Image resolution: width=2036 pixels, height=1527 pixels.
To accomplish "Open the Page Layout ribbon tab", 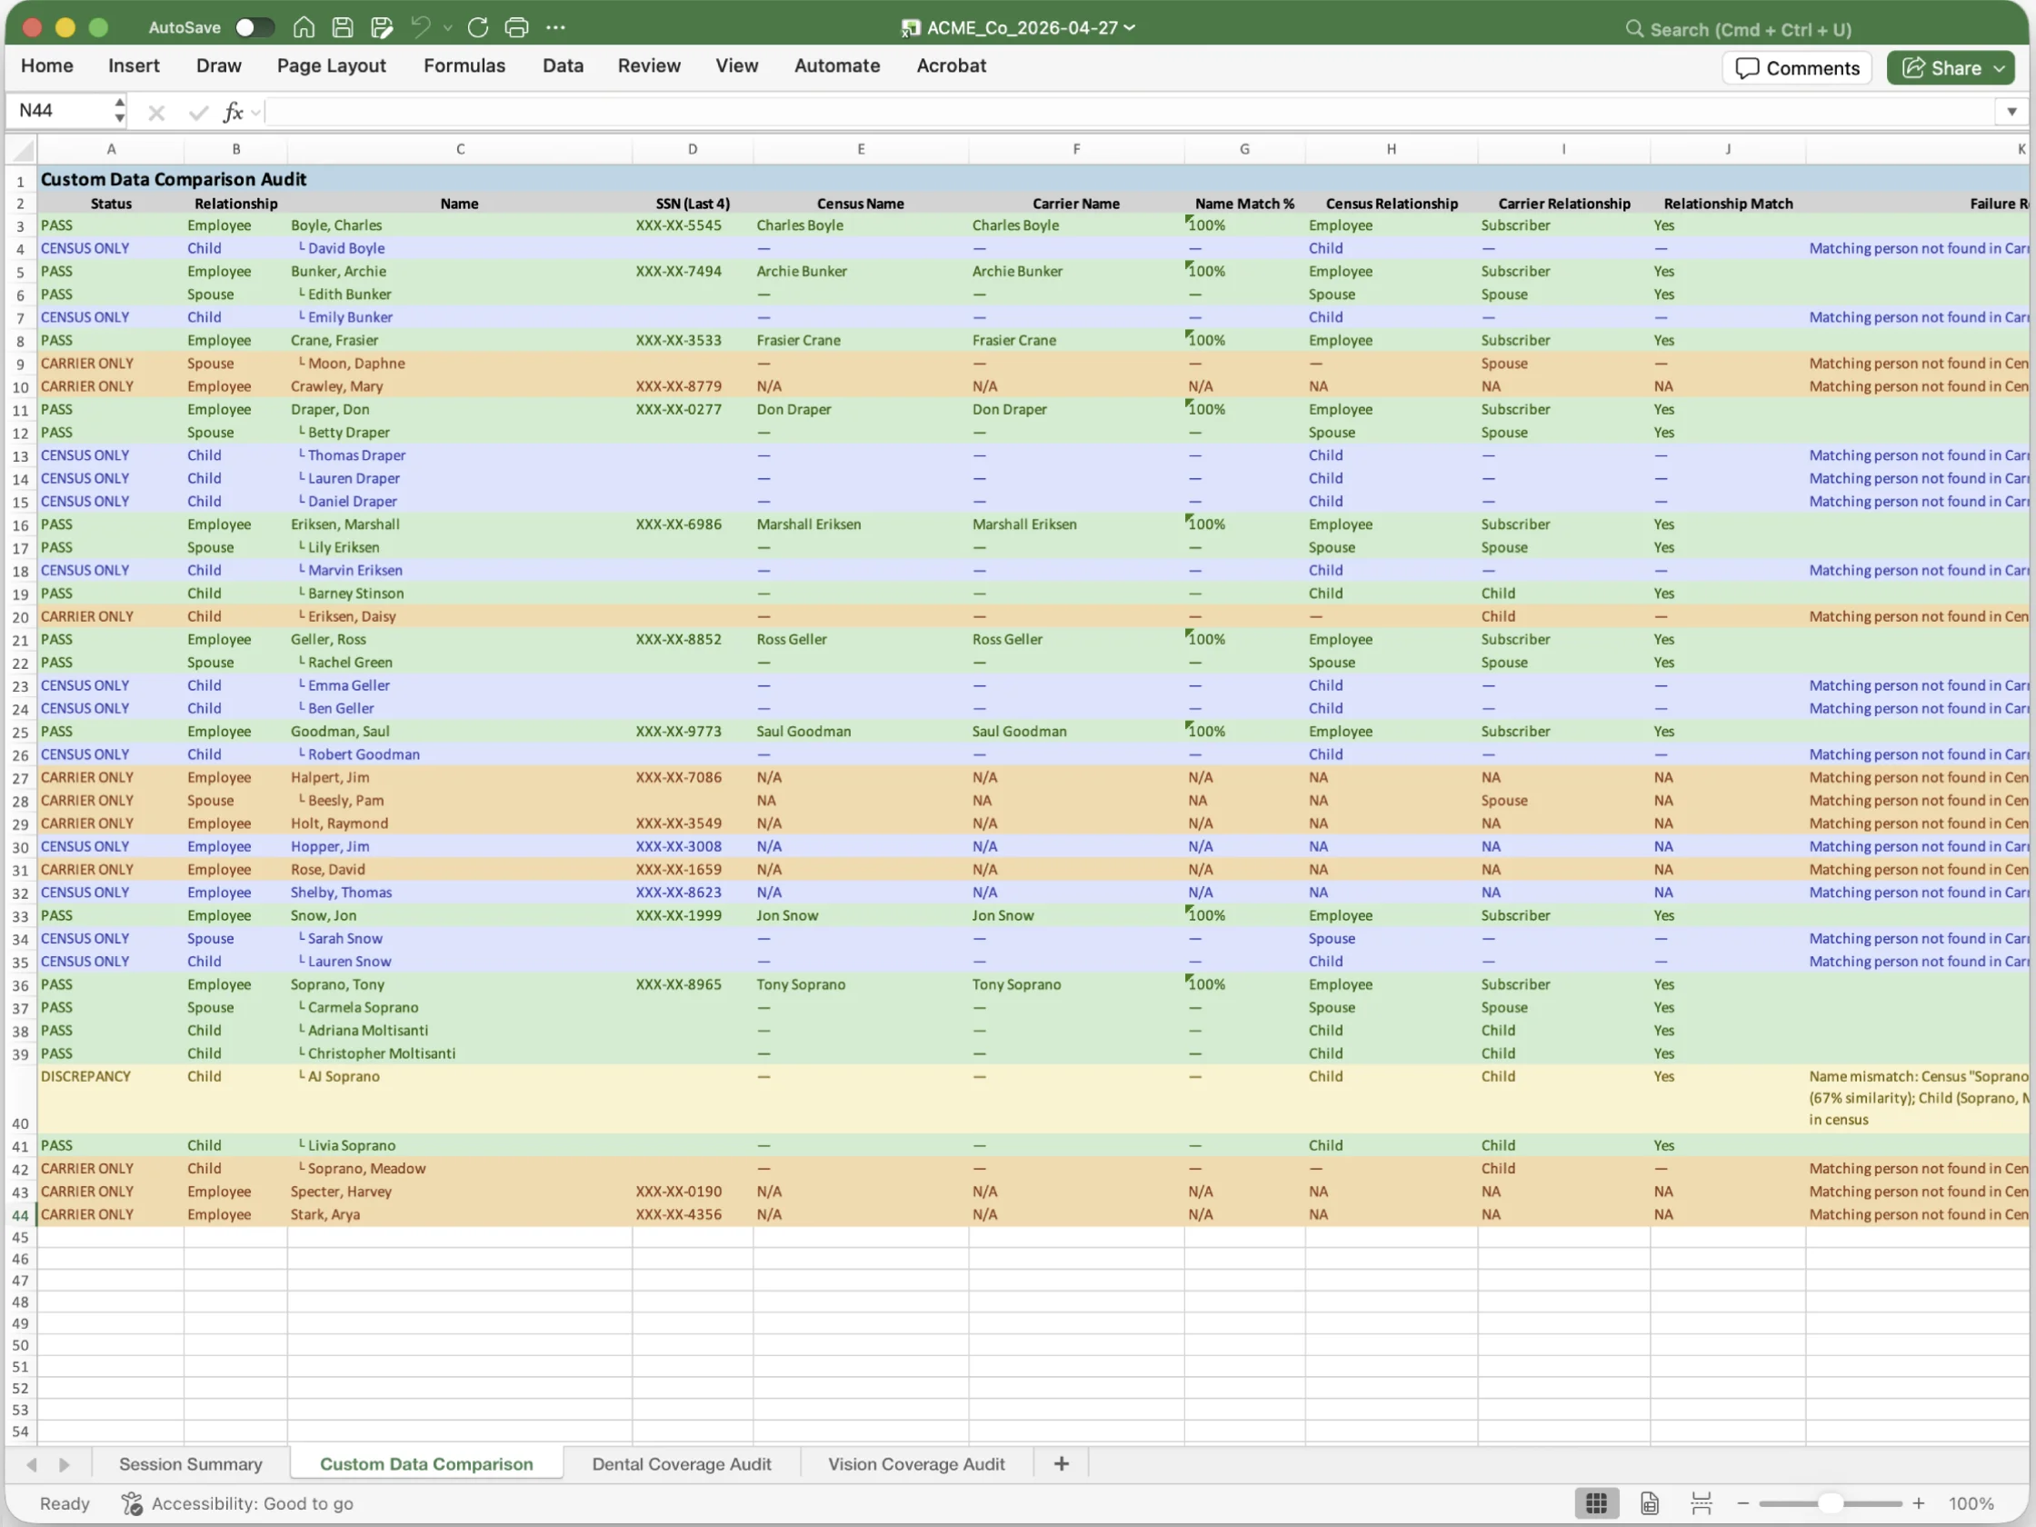I will pos(332,66).
